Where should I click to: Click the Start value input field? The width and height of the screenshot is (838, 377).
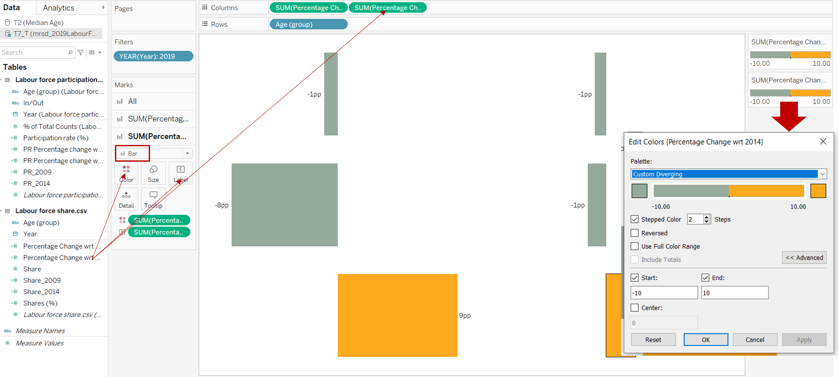click(664, 293)
